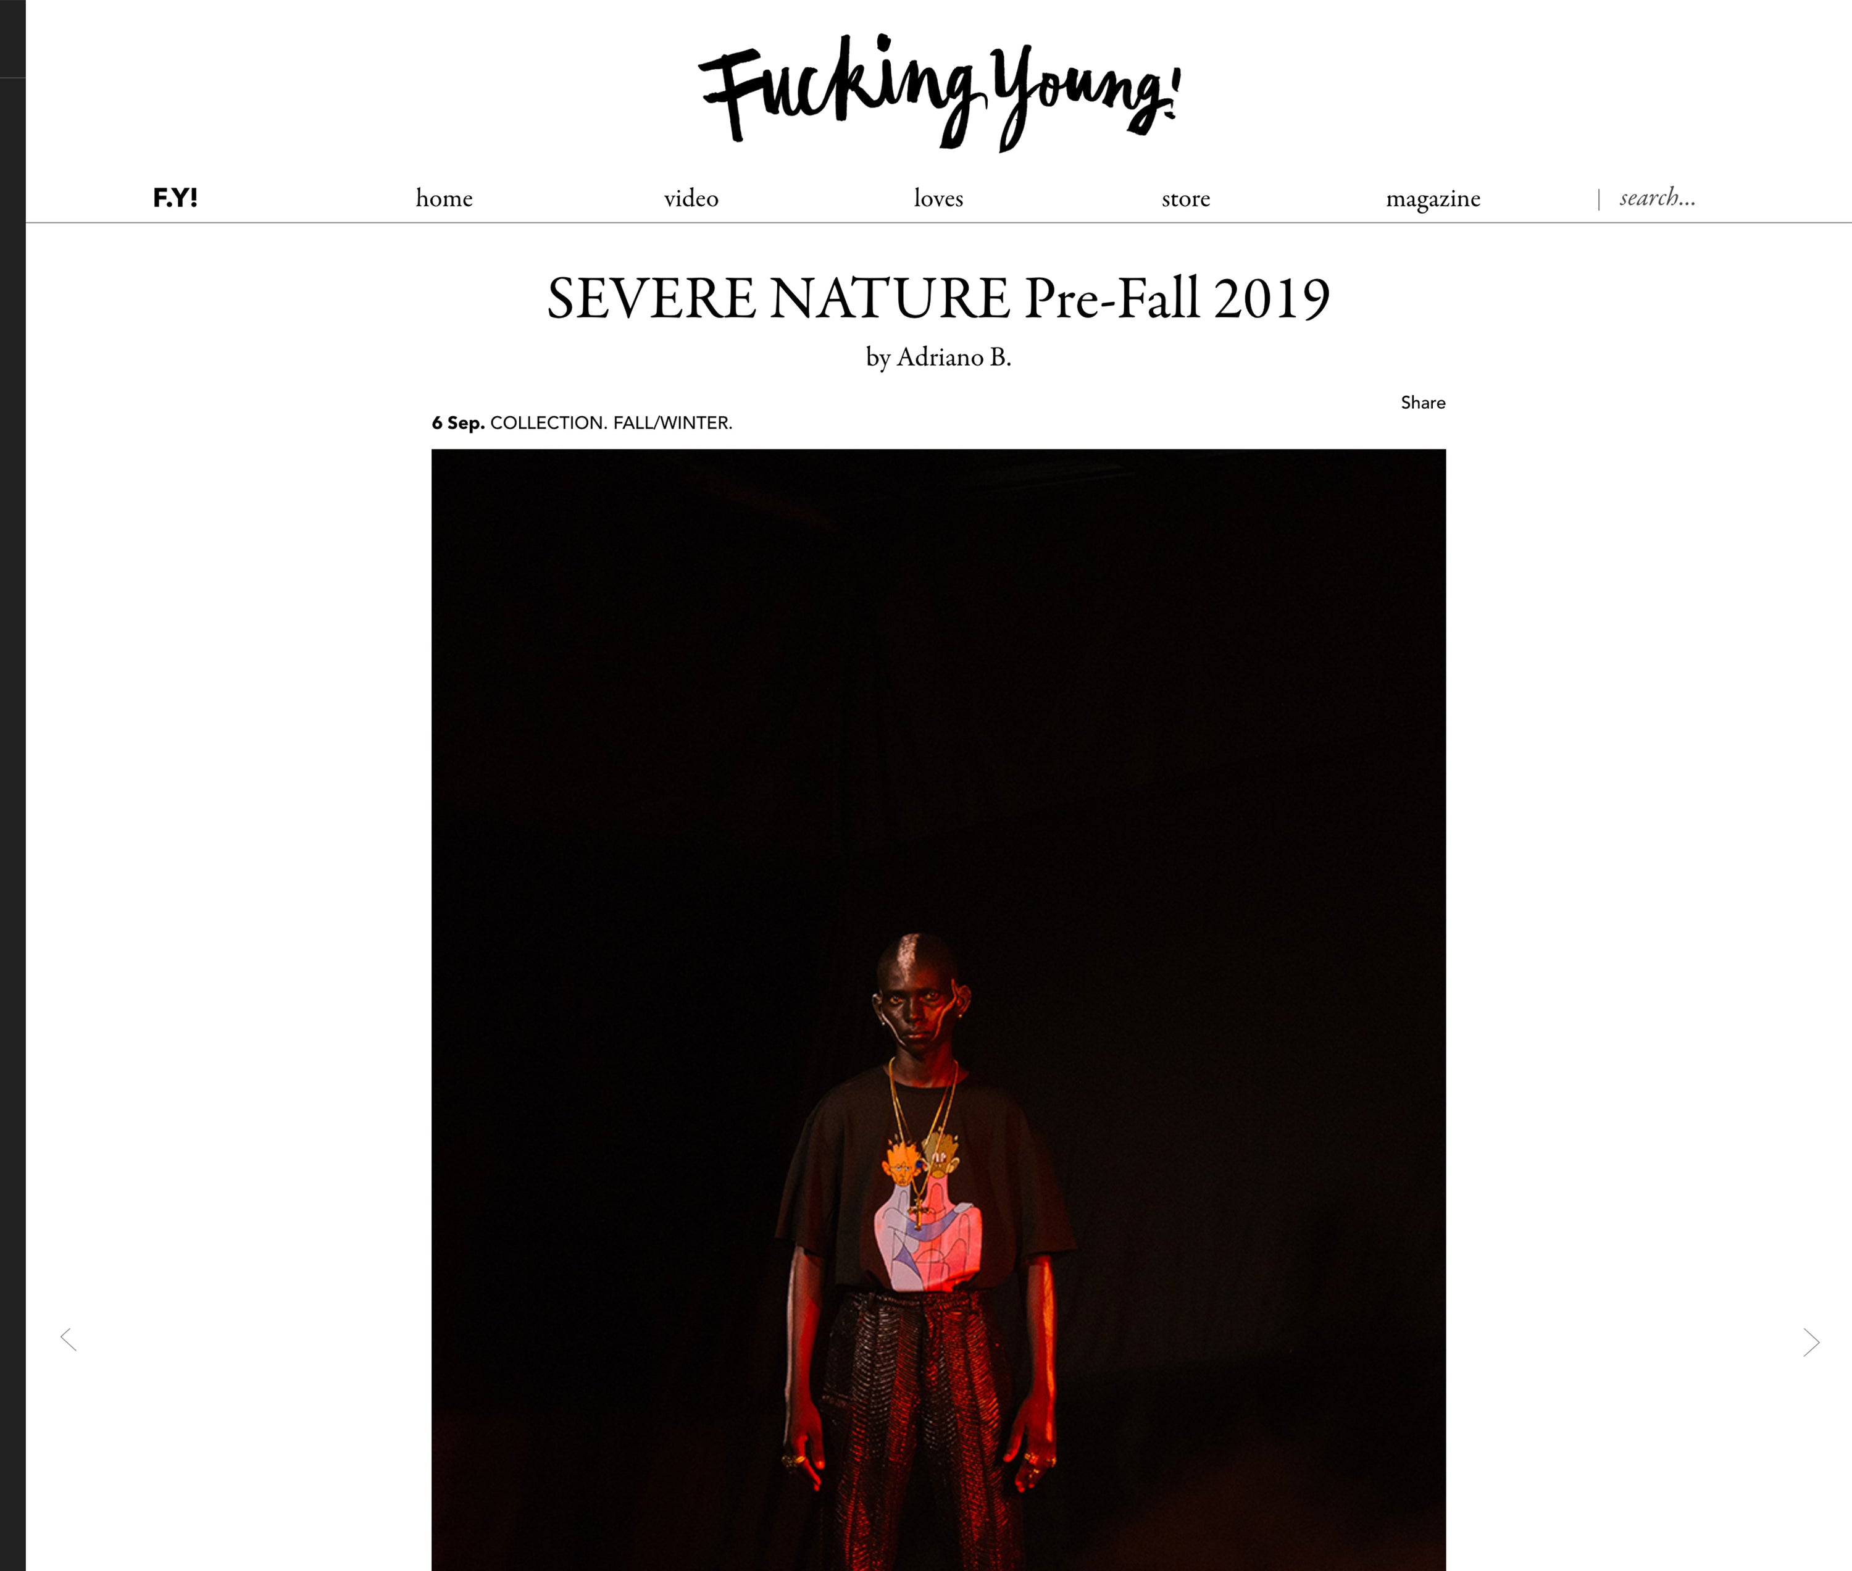Select the loves menu item
The image size is (1852, 1571).
(938, 198)
